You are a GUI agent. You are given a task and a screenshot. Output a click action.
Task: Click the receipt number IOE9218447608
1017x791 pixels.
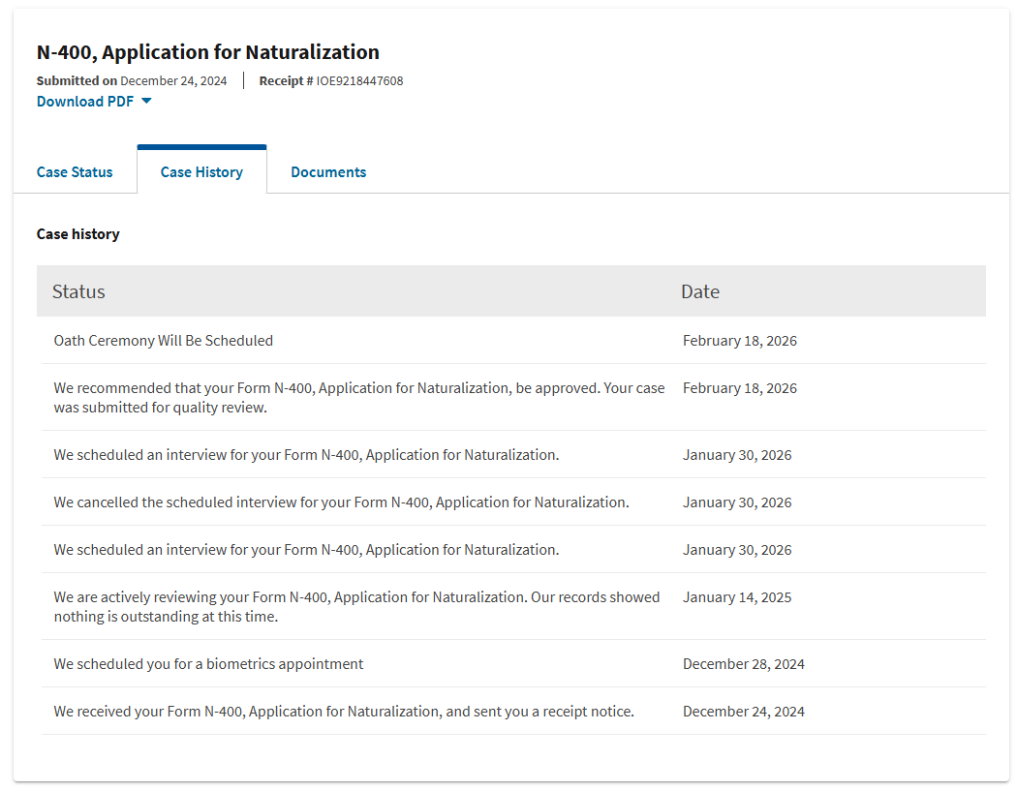tap(359, 81)
